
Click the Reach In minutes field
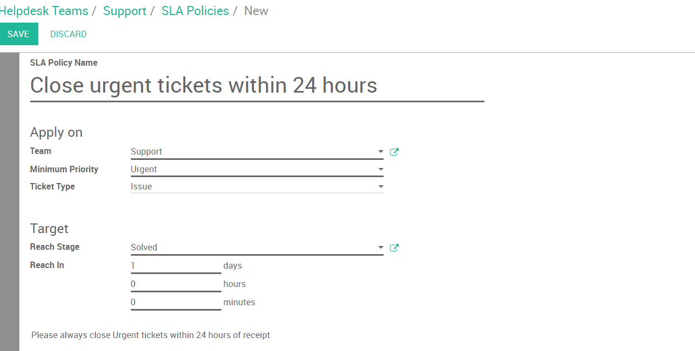coord(176,303)
